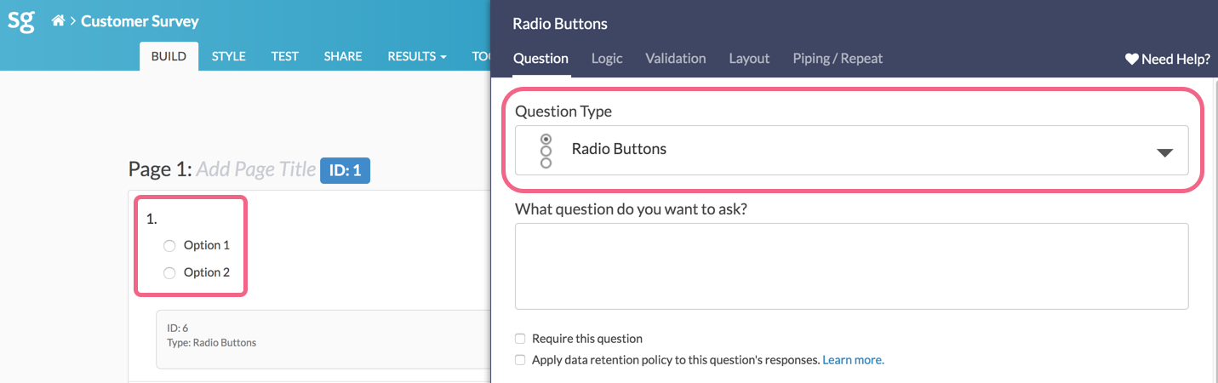
Task: Click the SG logo icon
Action: tap(21, 20)
